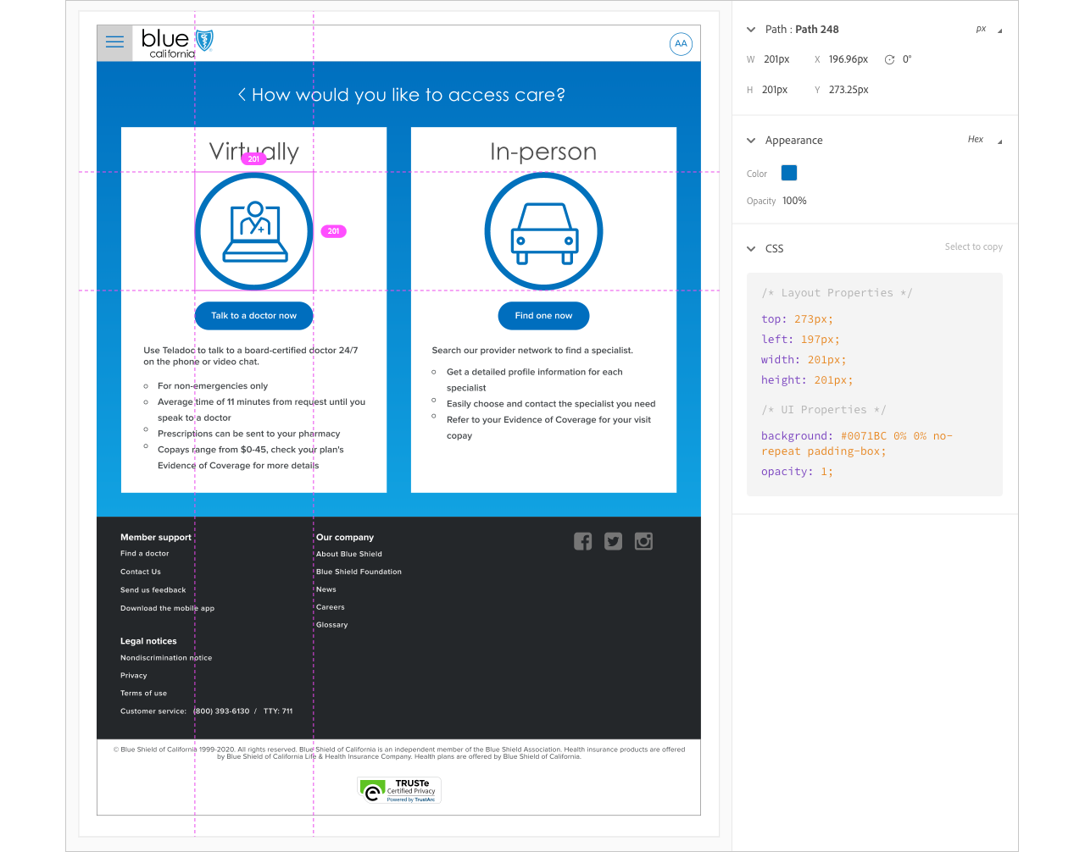Click Easily choose and contact specialist bullet
The width and height of the screenshot is (1085, 852).
[x=551, y=404]
